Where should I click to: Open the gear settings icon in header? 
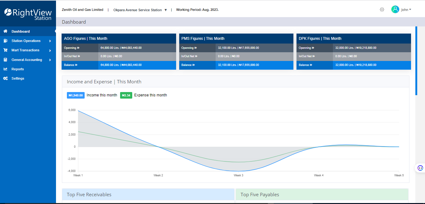(x=382, y=10)
